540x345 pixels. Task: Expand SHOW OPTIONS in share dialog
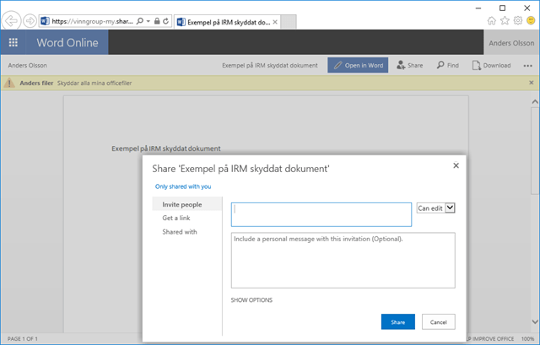coord(251,299)
